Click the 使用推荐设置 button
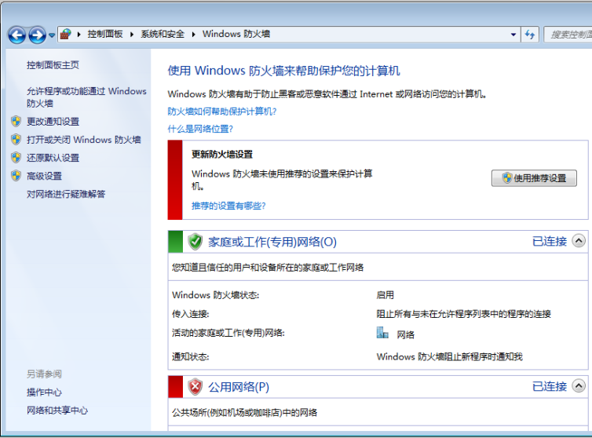This screenshot has height=438, width=592. (534, 178)
